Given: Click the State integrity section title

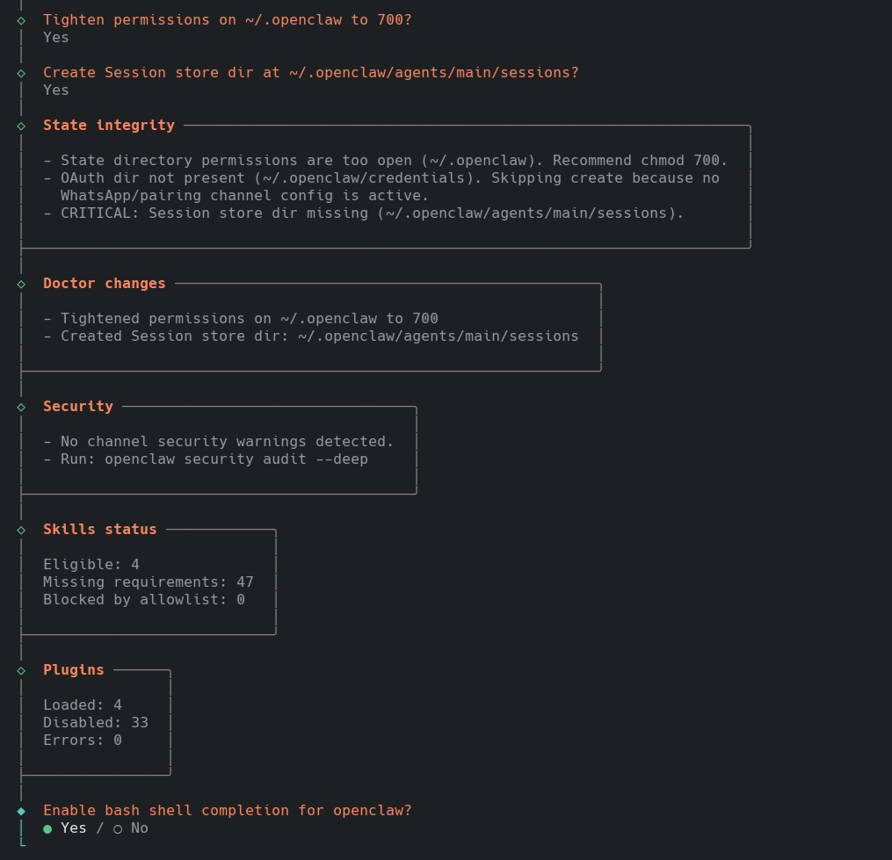Looking at the screenshot, I should 109,126.
